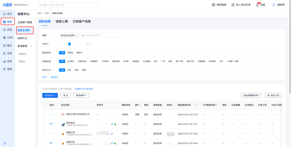Screen dimensions: 291x147
Task: Click the 导出 export button
Action: 66,96
